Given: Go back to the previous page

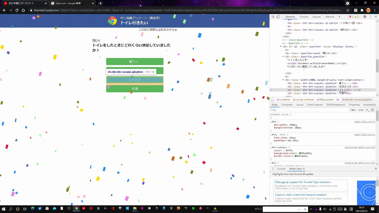Looking at the screenshot, I should click(4, 10).
